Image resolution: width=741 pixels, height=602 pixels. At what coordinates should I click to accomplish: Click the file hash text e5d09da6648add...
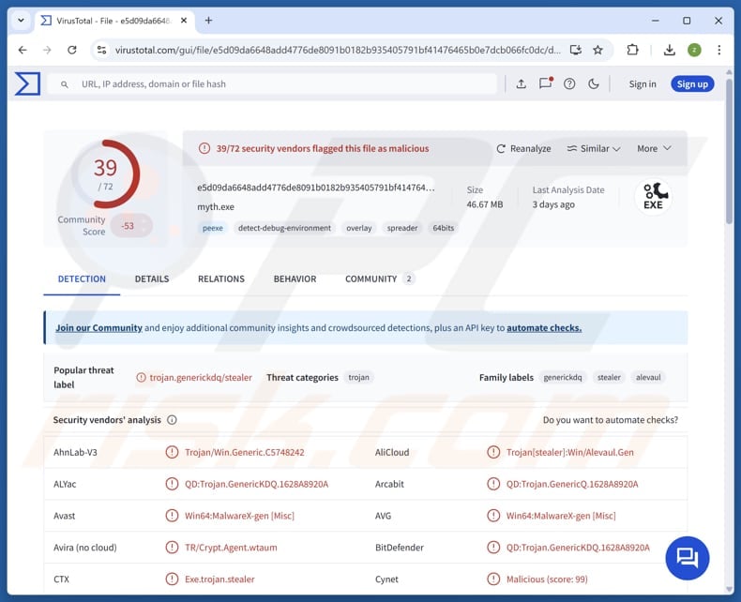click(316, 188)
